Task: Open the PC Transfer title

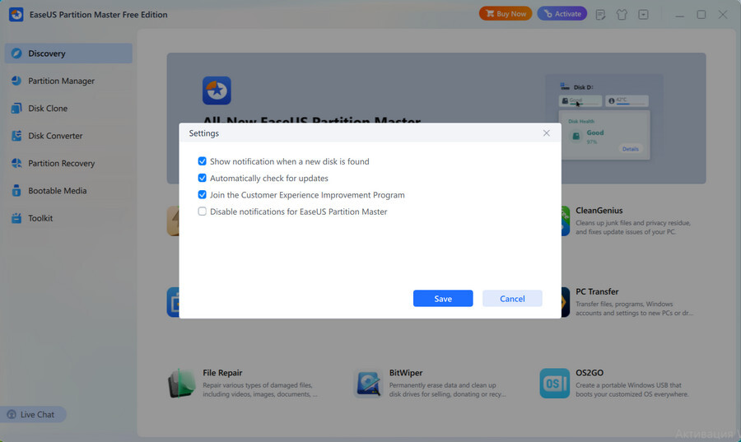Action: coord(597,291)
